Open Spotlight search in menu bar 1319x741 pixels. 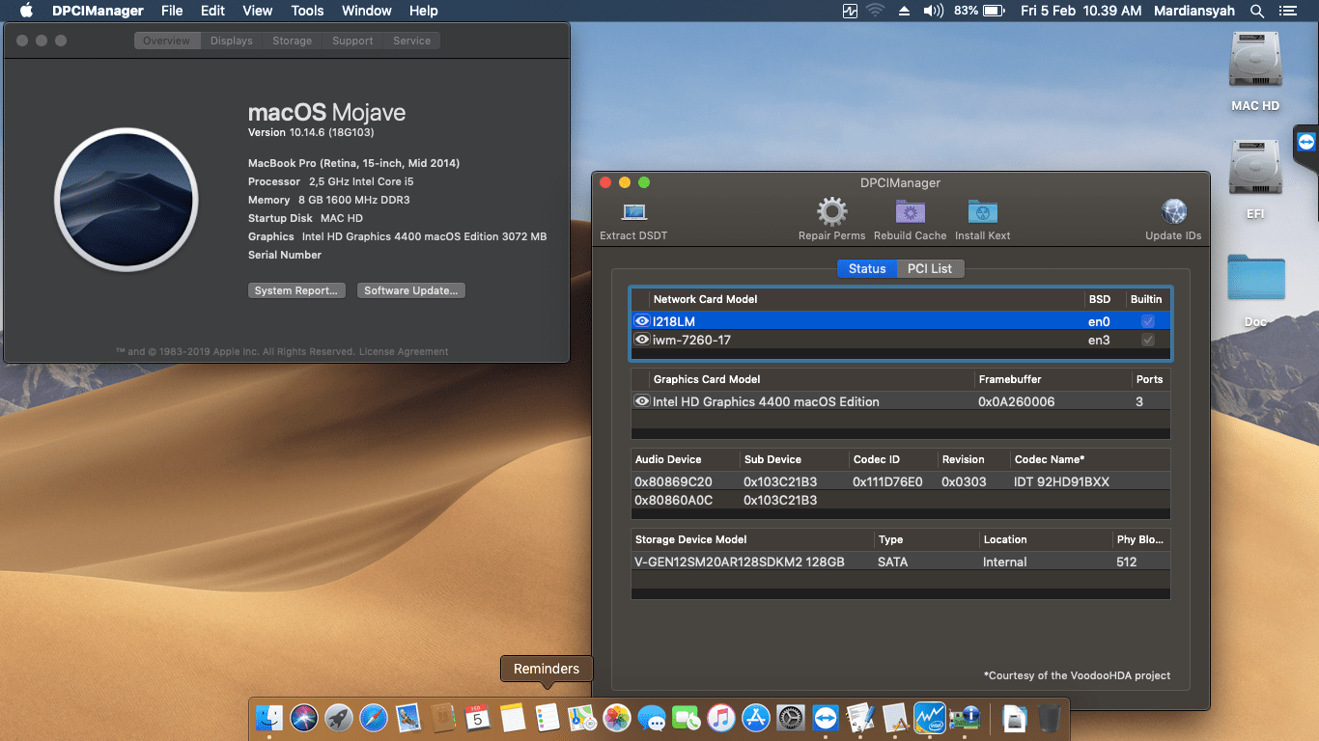pyautogui.click(x=1256, y=11)
